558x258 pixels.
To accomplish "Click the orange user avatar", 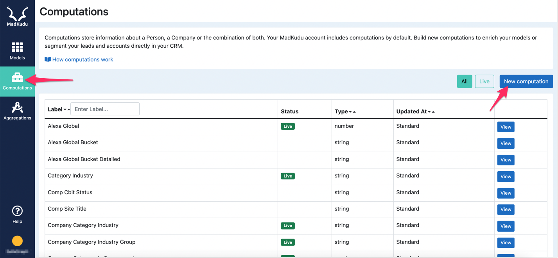I will click(x=17, y=241).
